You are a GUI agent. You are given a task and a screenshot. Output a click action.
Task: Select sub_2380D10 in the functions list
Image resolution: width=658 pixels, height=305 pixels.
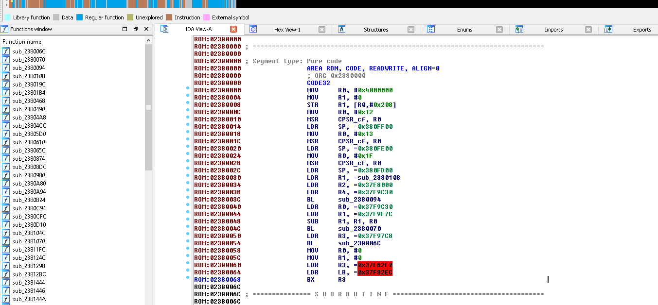(29, 224)
